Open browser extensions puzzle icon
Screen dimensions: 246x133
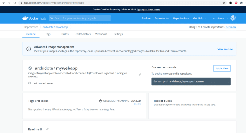[241, 3]
